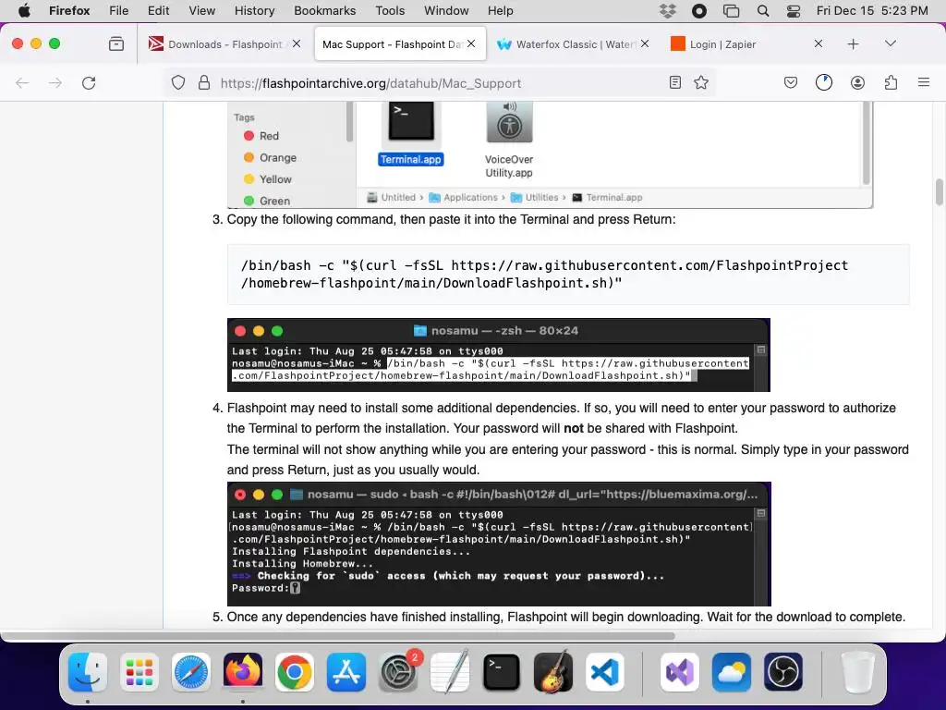Open the Tools menu

click(390, 11)
